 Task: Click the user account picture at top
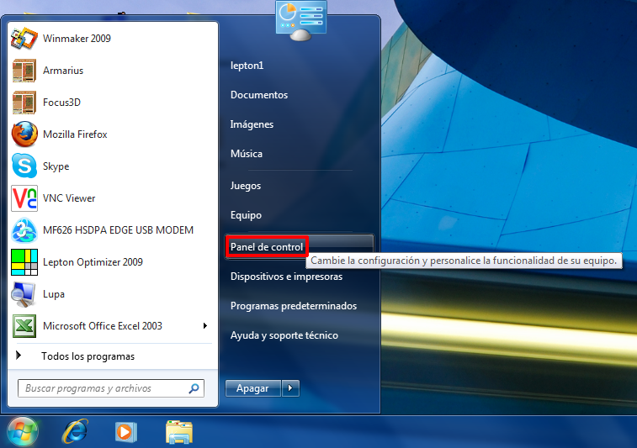click(x=301, y=20)
